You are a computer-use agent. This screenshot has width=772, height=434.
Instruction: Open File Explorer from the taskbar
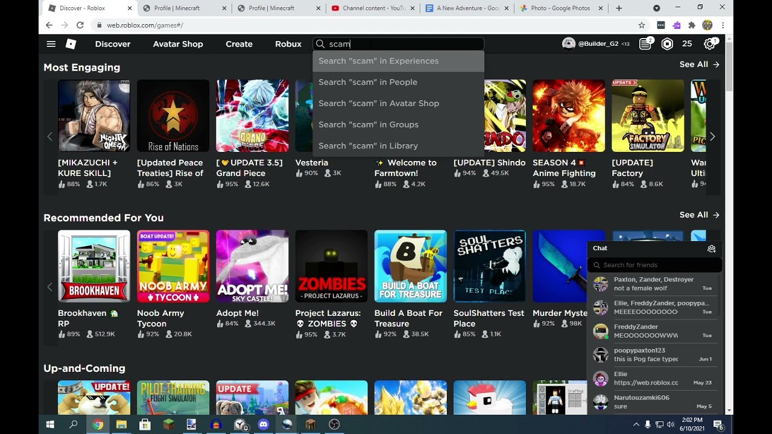point(121,424)
